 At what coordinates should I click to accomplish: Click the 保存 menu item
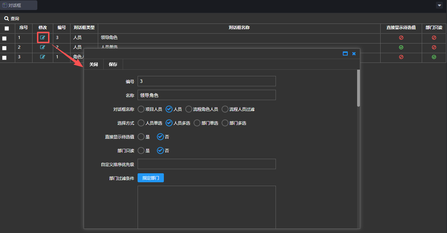click(x=113, y=65)
